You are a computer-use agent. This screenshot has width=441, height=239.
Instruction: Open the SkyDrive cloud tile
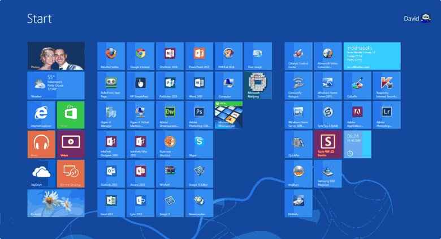pos(41,174)
